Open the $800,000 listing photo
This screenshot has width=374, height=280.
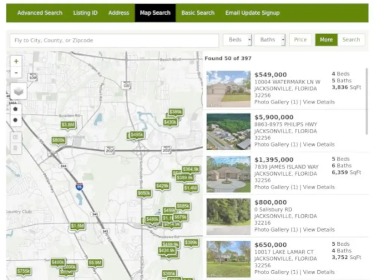229,217
